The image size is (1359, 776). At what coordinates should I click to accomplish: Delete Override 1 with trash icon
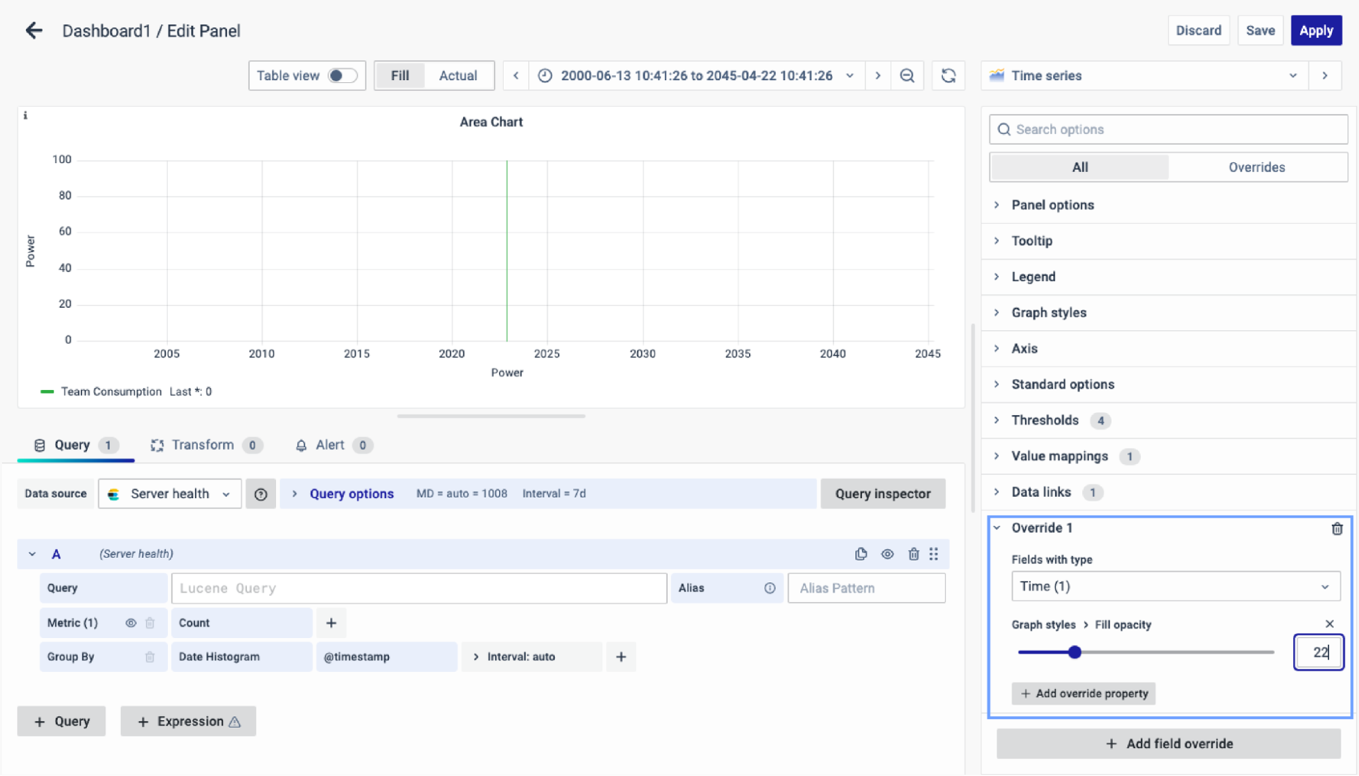point(1337,529)
